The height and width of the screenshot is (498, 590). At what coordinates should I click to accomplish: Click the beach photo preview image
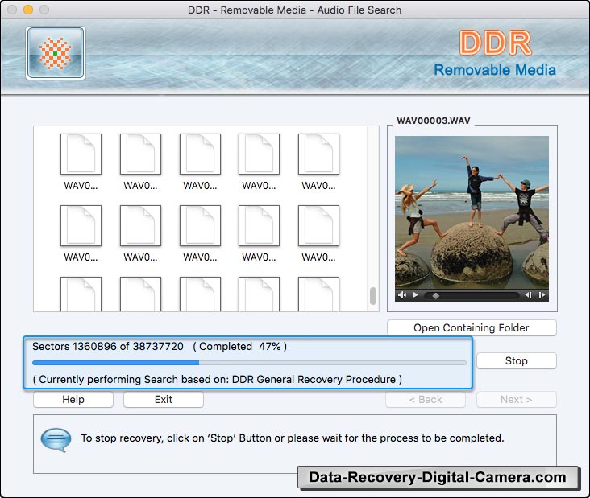coord(472,212)
